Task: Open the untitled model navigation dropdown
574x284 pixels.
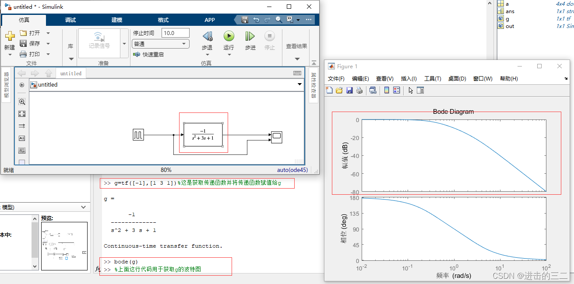Action: tap(299, 84)
